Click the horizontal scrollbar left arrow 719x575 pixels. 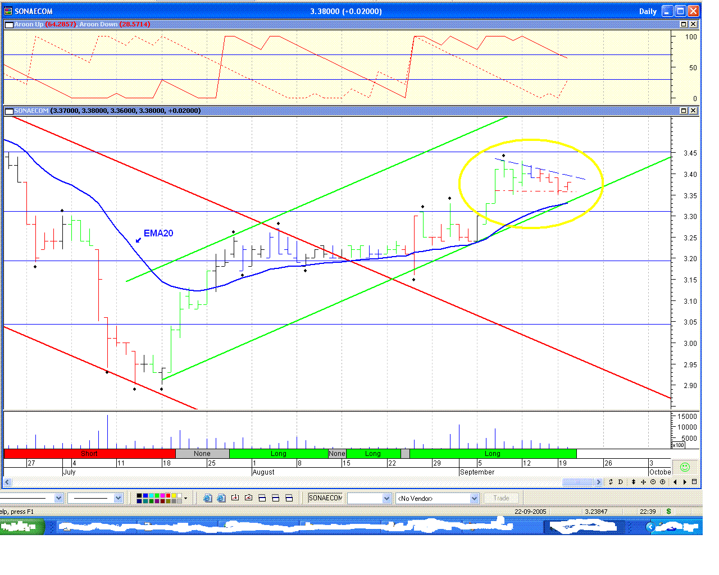(7, 482)
